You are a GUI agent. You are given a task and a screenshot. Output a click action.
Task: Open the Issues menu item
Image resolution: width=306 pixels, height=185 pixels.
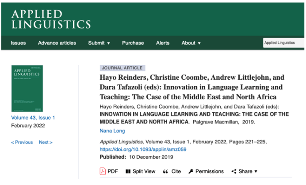[x=18, y=43]
